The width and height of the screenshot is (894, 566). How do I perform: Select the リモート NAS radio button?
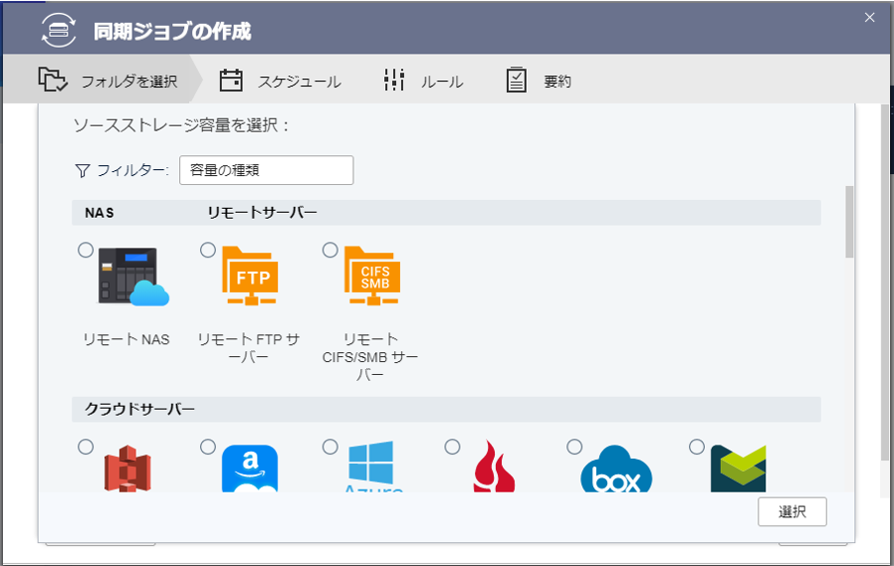coord(86,251)
